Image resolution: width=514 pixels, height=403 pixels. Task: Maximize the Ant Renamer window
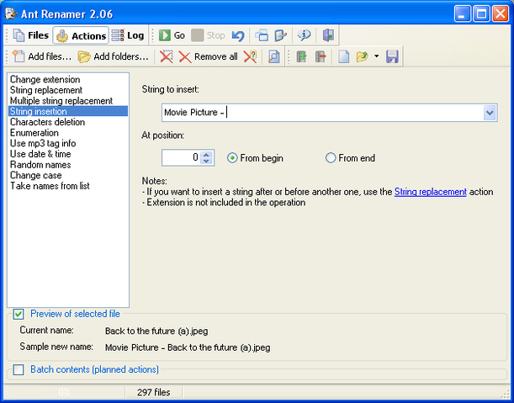pos(481,13)
